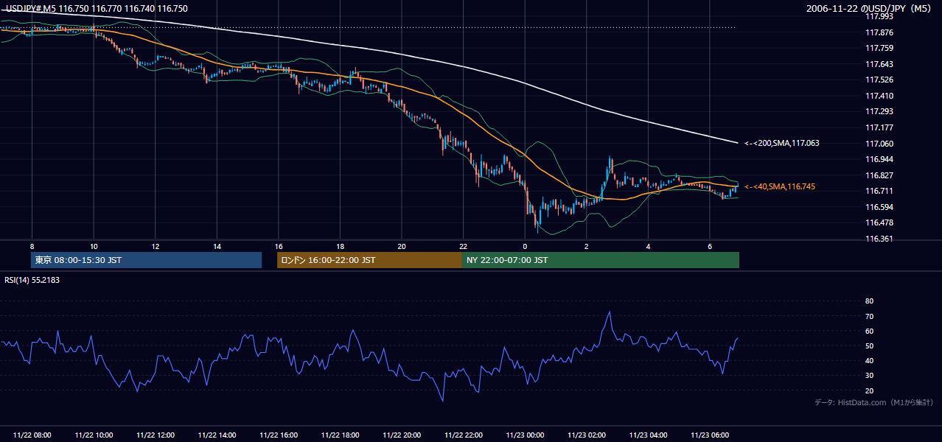
Task: Click the bottom time label 11/22 20:00
Action: point(402,435)
